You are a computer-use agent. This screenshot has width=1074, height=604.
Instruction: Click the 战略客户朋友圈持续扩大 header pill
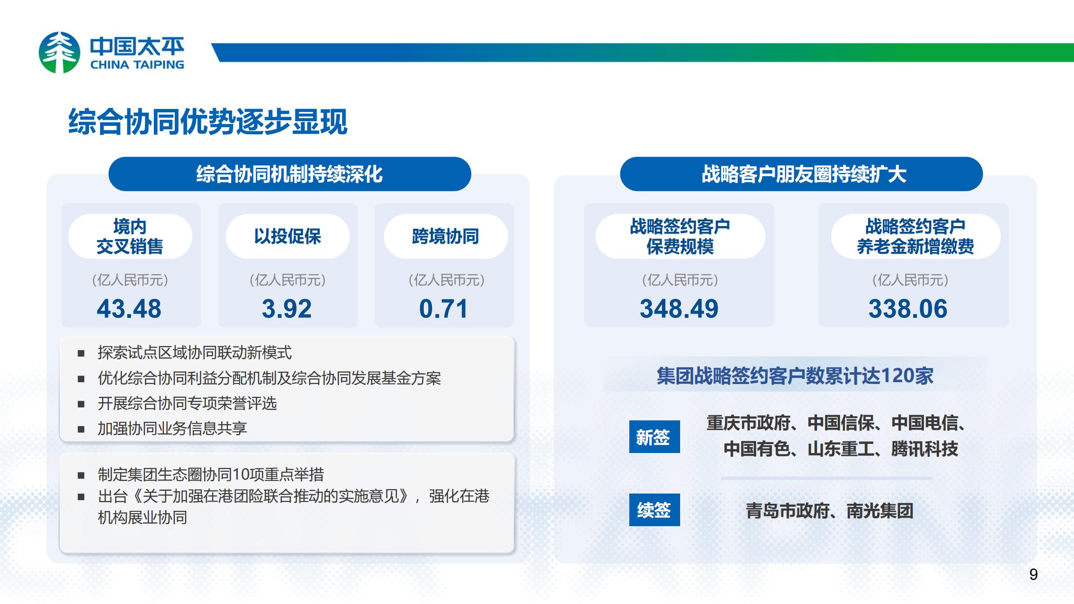click(x=801, y=174)
